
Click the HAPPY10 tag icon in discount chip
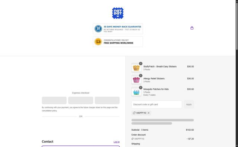(x=134, y=113)
